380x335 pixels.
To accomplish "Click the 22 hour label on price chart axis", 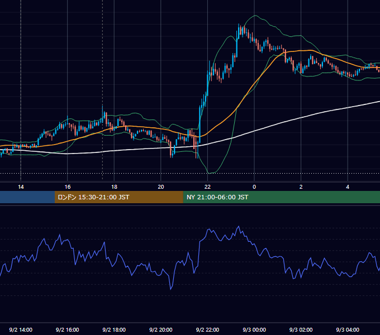I will [207, 187].
